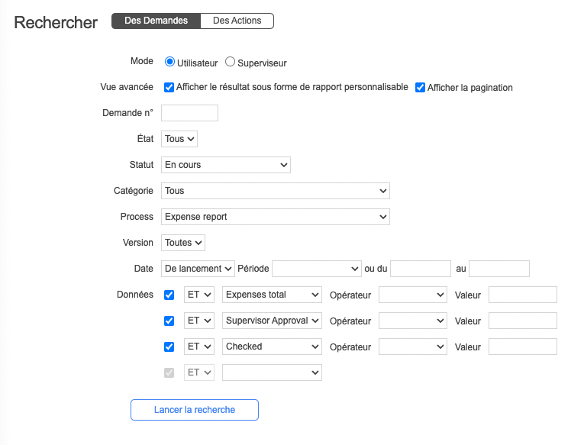The image size is (584, 445).
Task: Open the Opérateur dropdown for Supervisor Approval
Action: [413, 321]
